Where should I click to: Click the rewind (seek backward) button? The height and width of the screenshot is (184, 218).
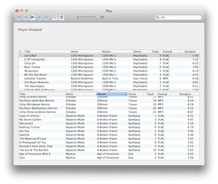(26, 17)
